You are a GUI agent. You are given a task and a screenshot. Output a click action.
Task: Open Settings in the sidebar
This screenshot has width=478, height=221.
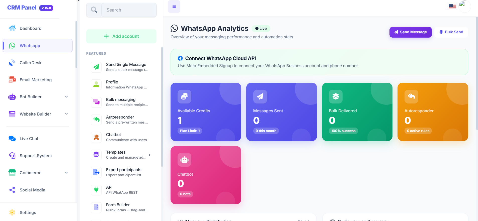tap(38, 212)
